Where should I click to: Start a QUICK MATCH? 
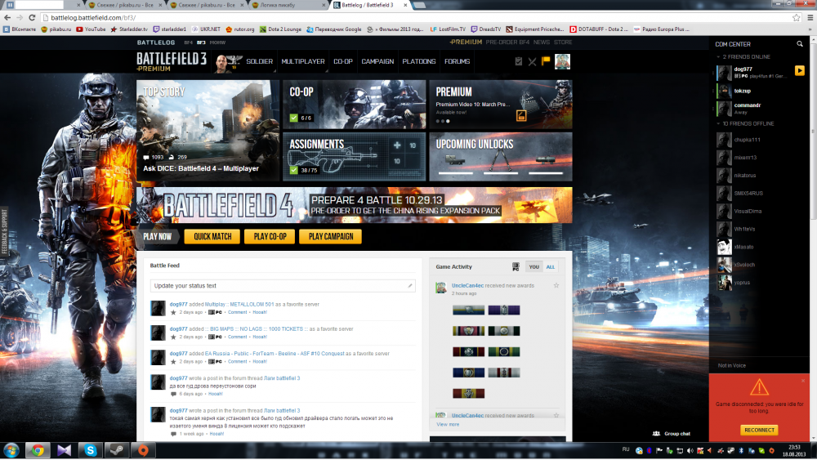point(212,236)
